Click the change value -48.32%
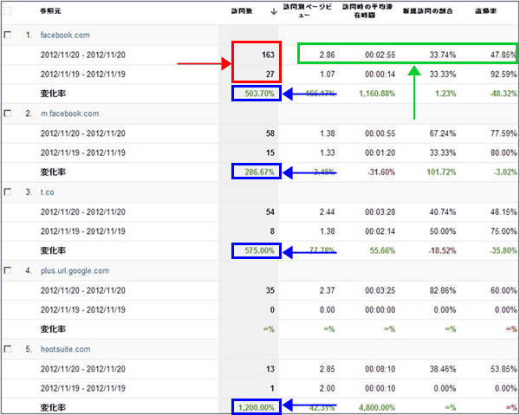 (x=503, y=94)
